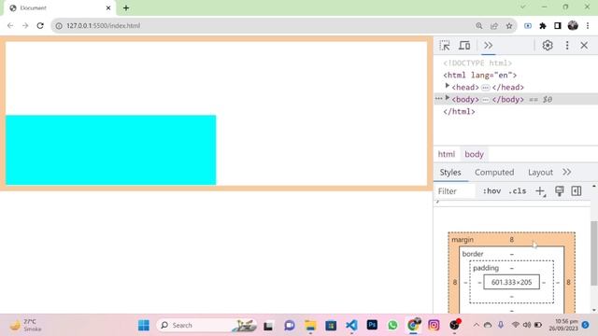The width and height of the screenshot is (598, 336).
Task: Open the actions dots beside the body row
Action: 438,99
